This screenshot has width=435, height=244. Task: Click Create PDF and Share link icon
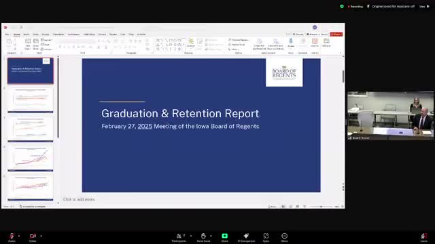[259, 43]
